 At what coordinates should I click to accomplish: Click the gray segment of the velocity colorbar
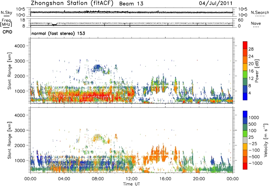245,140
